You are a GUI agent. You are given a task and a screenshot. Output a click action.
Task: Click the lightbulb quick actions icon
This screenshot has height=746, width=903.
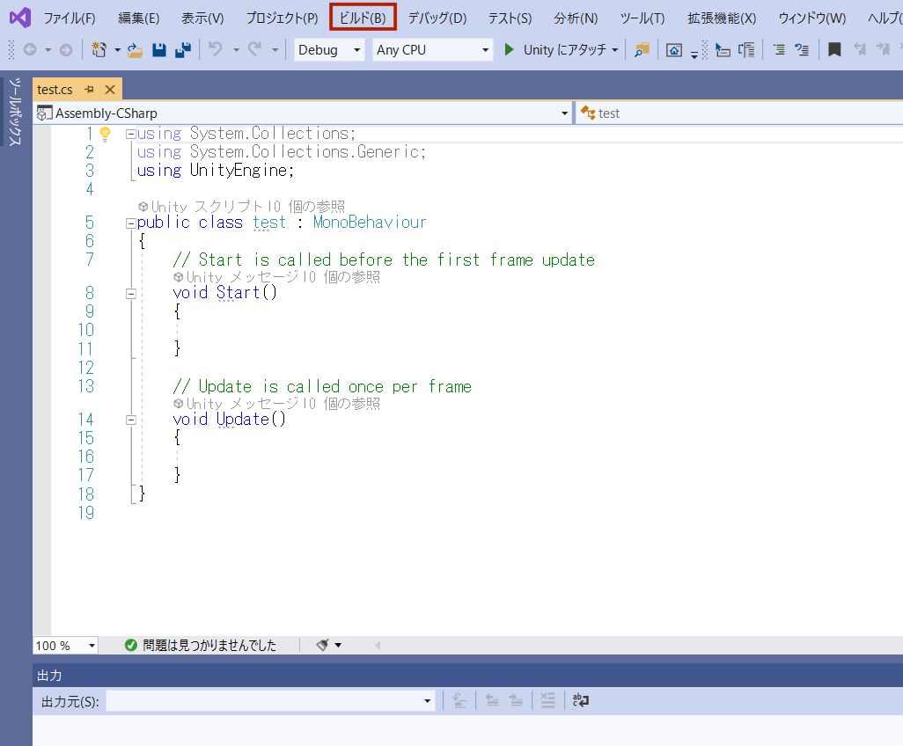pyautogui.click(x=106, y=134)
